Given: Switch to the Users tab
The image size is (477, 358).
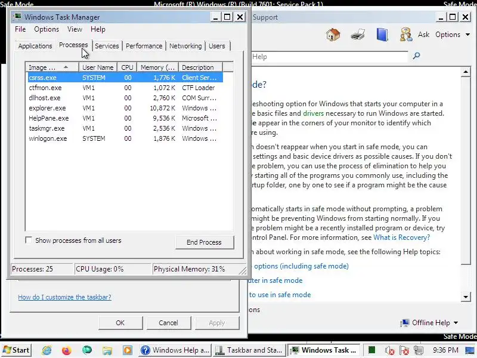Looking at the screenshot, I should (217, 46).
